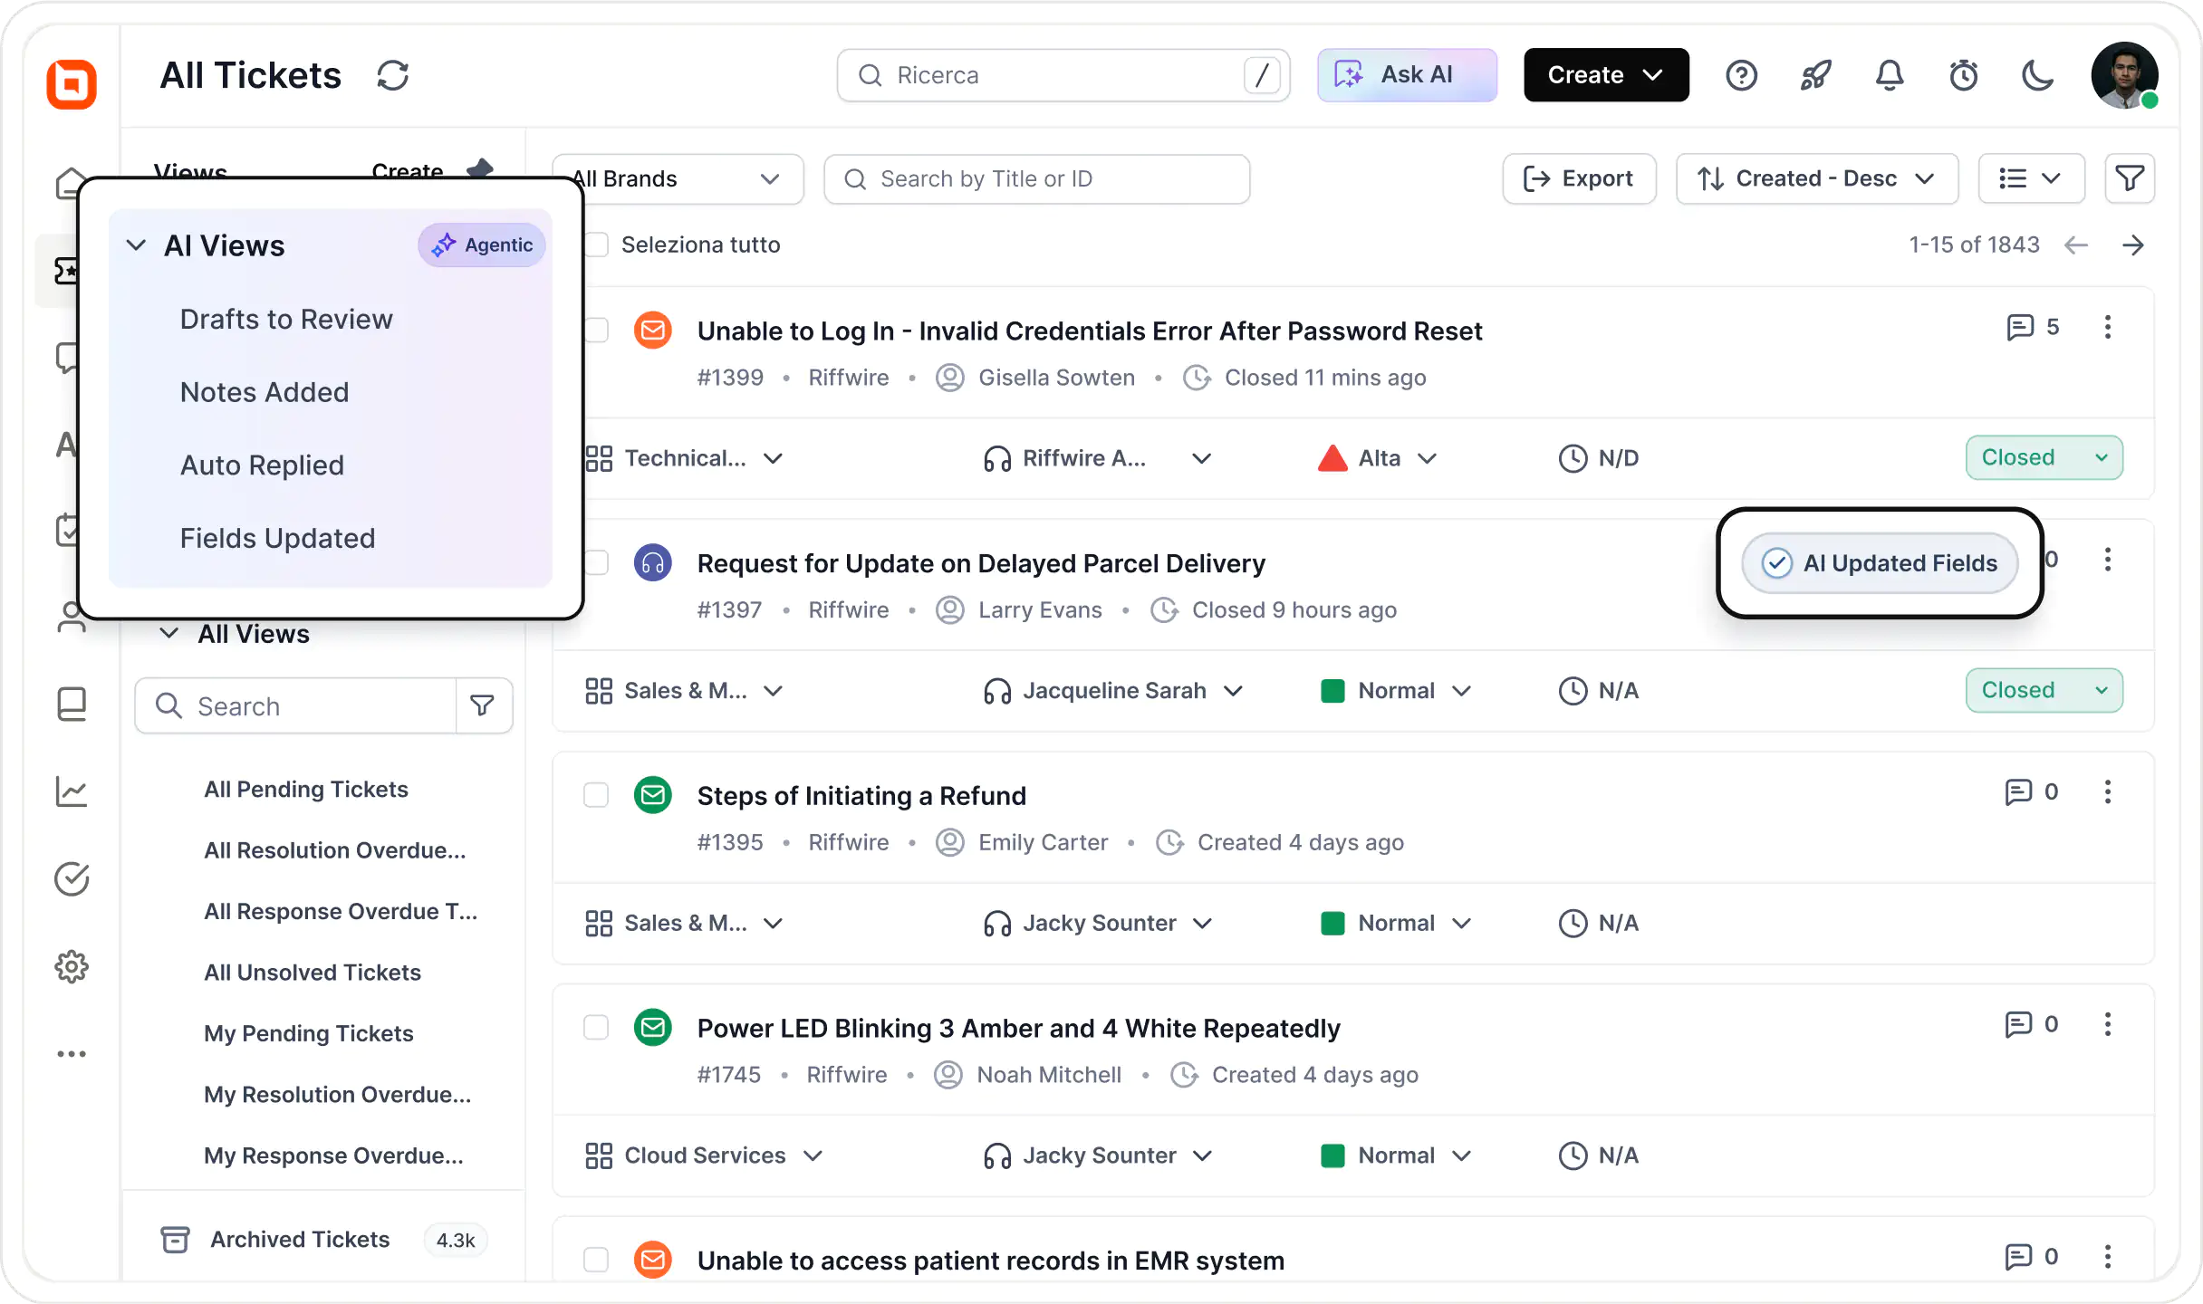The width and height of the screenshot is (2203, 1304).
Task: Select Notes Added view
Action: pos(265,392)
